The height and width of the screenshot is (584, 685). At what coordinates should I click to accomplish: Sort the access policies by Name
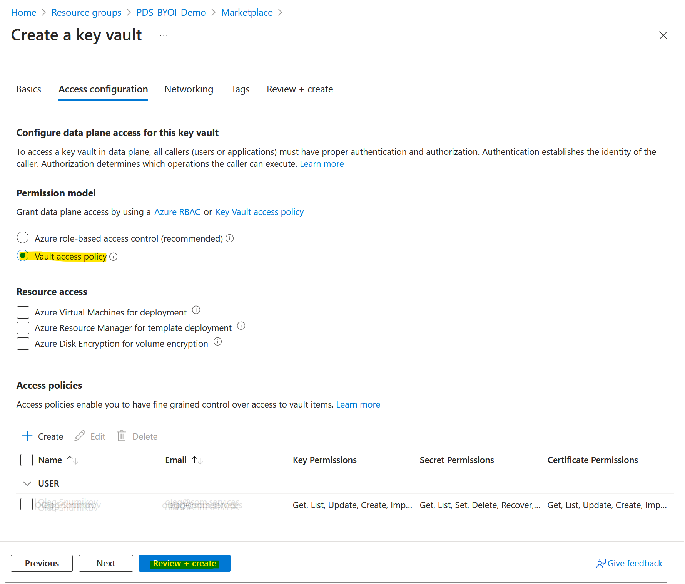tap(72, 460)
